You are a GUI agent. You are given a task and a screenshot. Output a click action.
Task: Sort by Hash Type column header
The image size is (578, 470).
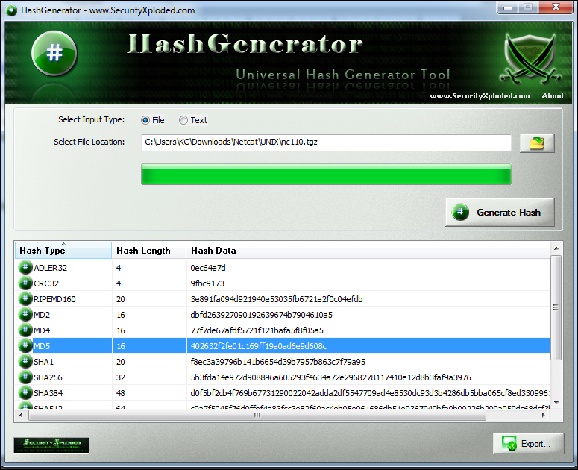[x=63, y=251]
